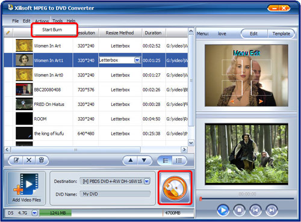Move selected file up with the arrow
This screenshot has width=301, height=222.
131,161
